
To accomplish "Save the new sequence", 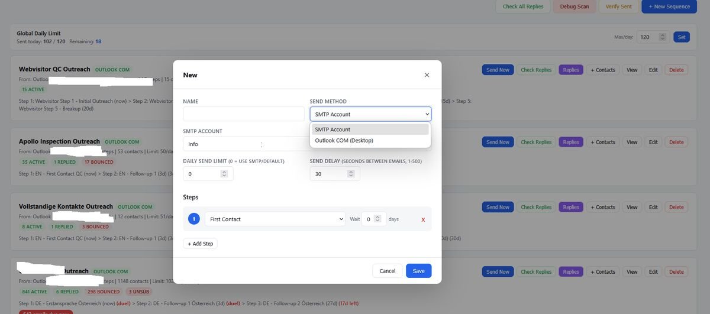I will tap(419, 271).
